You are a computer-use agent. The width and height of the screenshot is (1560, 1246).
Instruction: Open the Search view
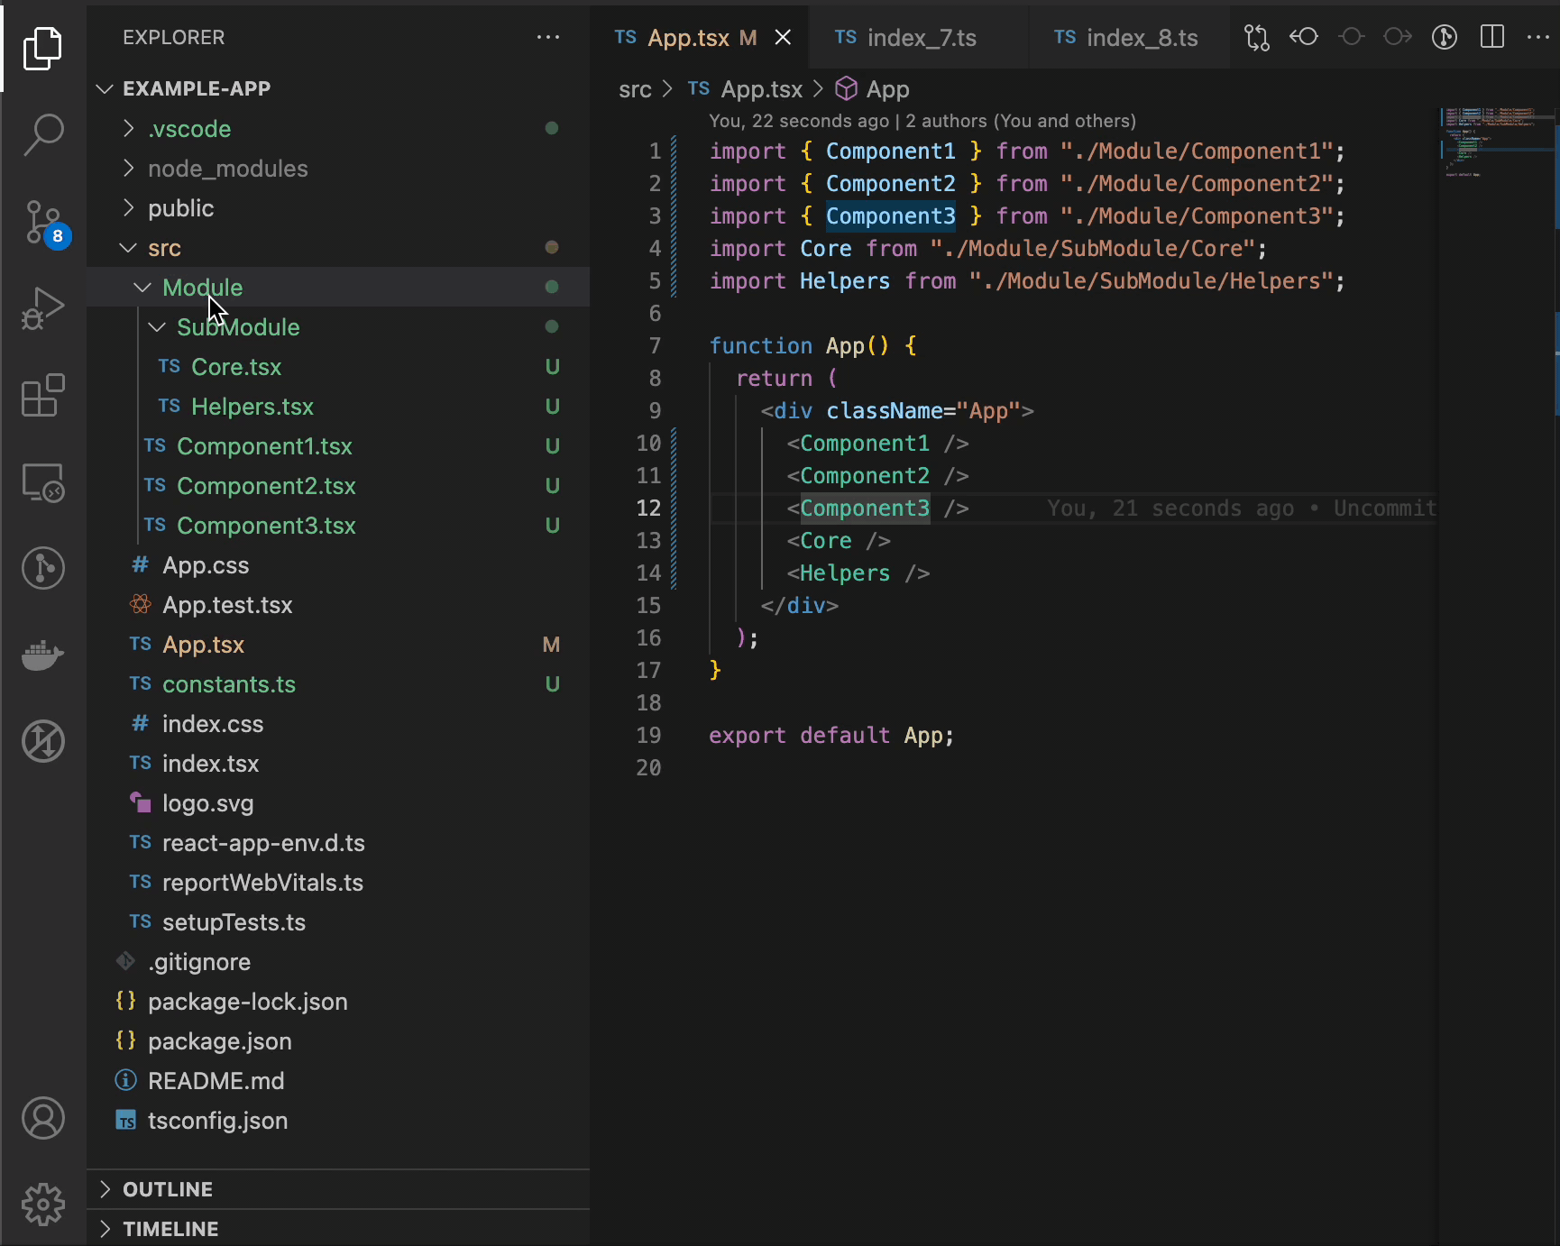click(x=42, y=134)
